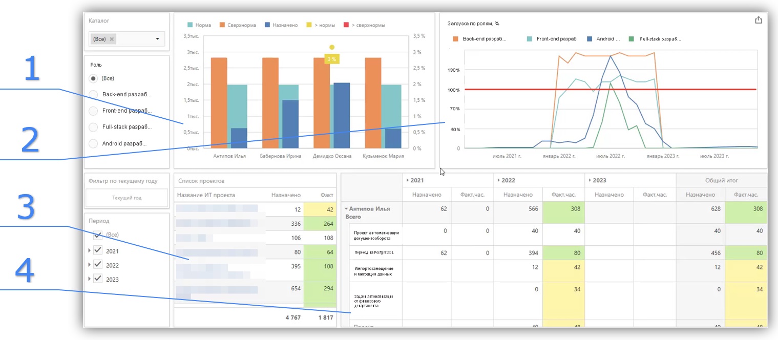This screenshot has height=340, width=778.
Task: Collapse the Антипов Илья row in pivot table
Action: click(346, 209)
